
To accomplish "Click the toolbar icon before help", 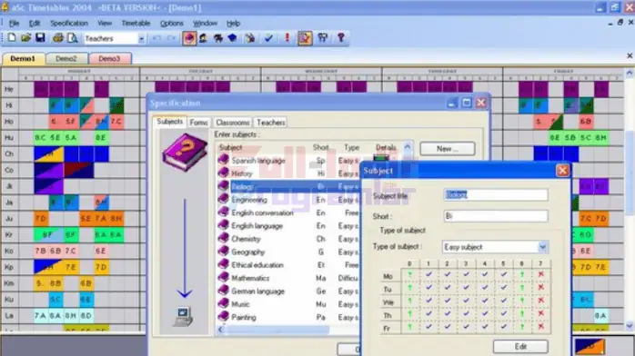I will click(x=323, y=38).
